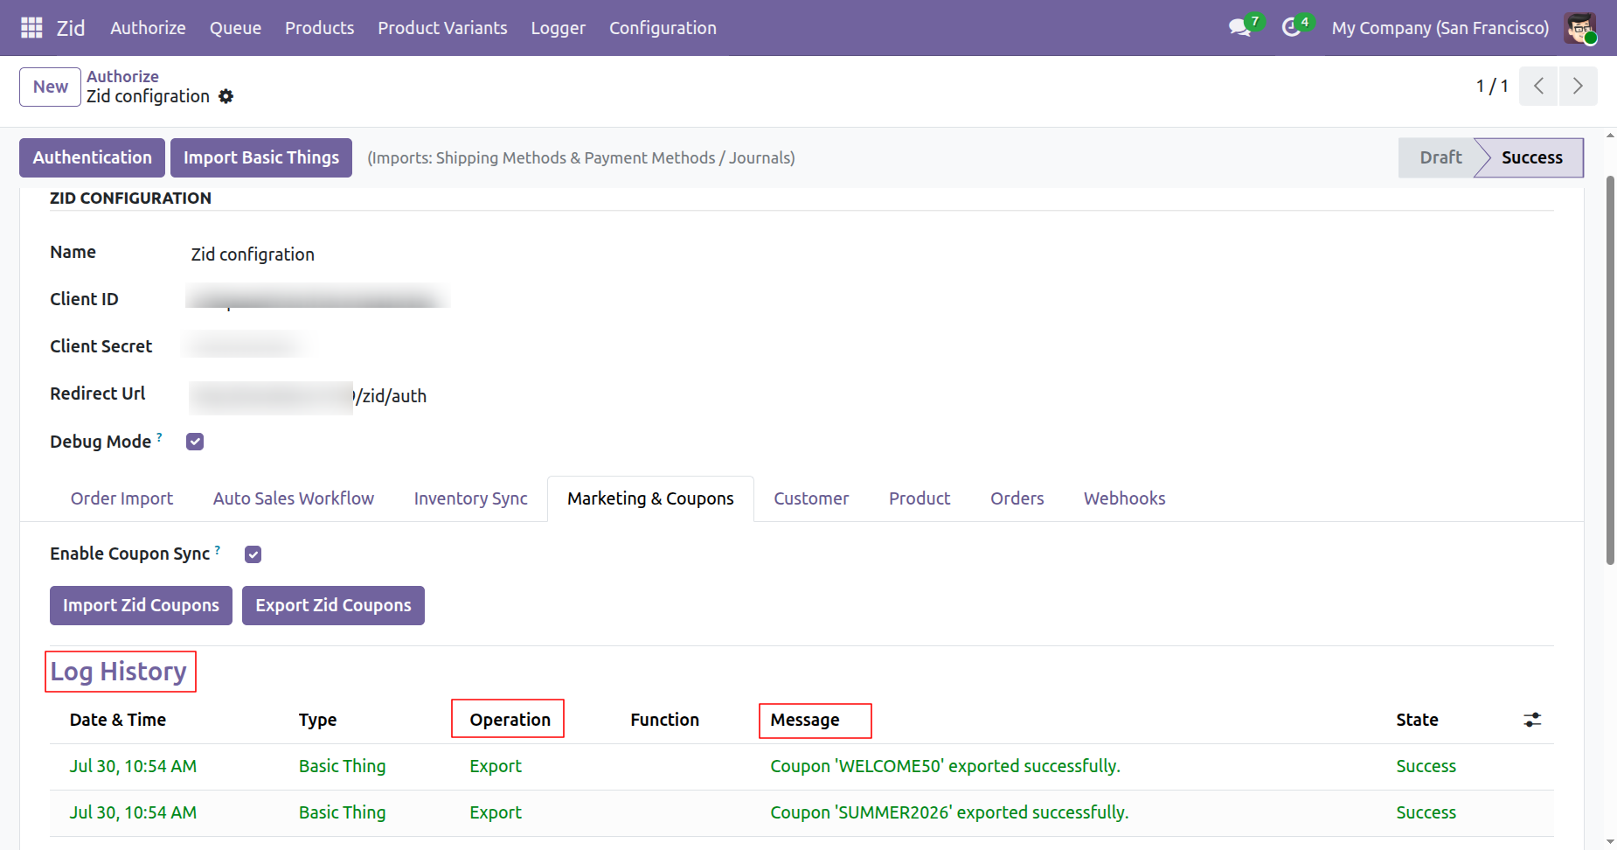Click the Authentication button
This screenshot has width=1617, height=850.
click(x=92, y=157)
